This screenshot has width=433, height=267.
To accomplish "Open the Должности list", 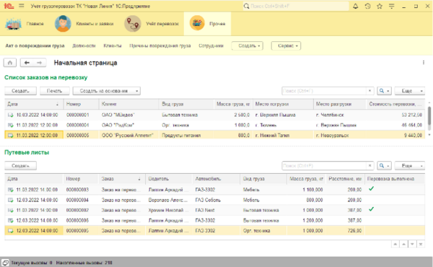I will tap(84, 46).
